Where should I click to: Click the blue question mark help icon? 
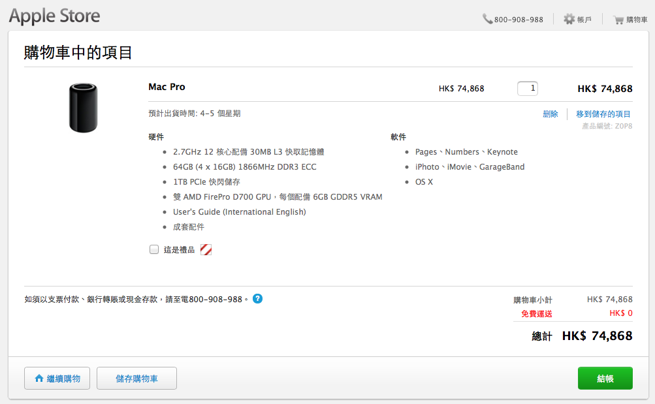click(x=258, y=299)
